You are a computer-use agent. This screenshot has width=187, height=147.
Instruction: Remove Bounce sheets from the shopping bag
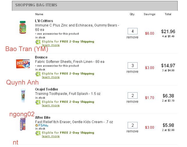pos(132,72)
